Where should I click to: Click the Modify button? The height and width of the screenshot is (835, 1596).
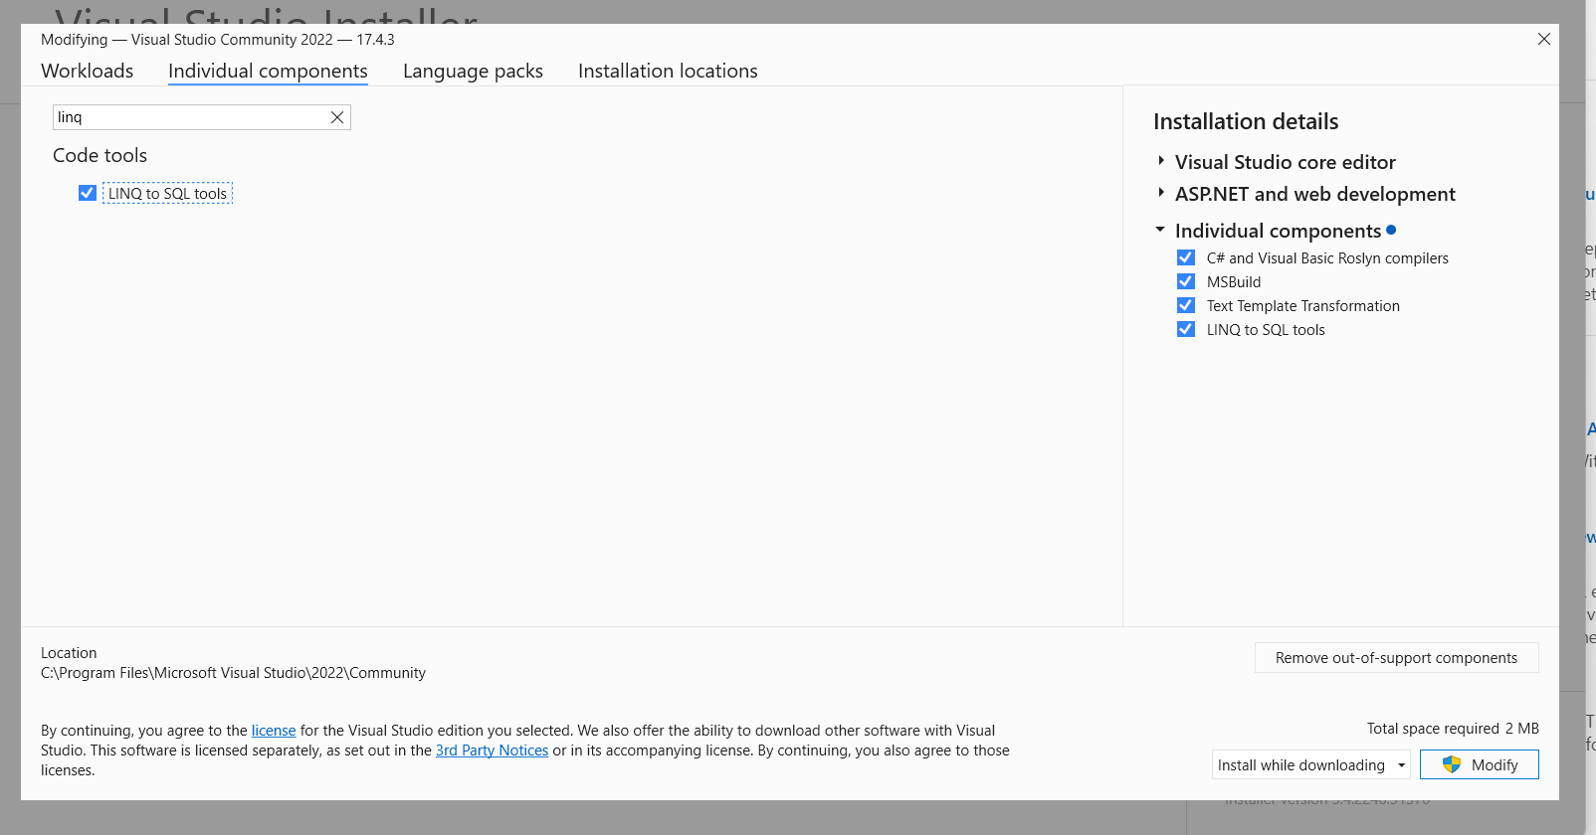pos(1479,764)
